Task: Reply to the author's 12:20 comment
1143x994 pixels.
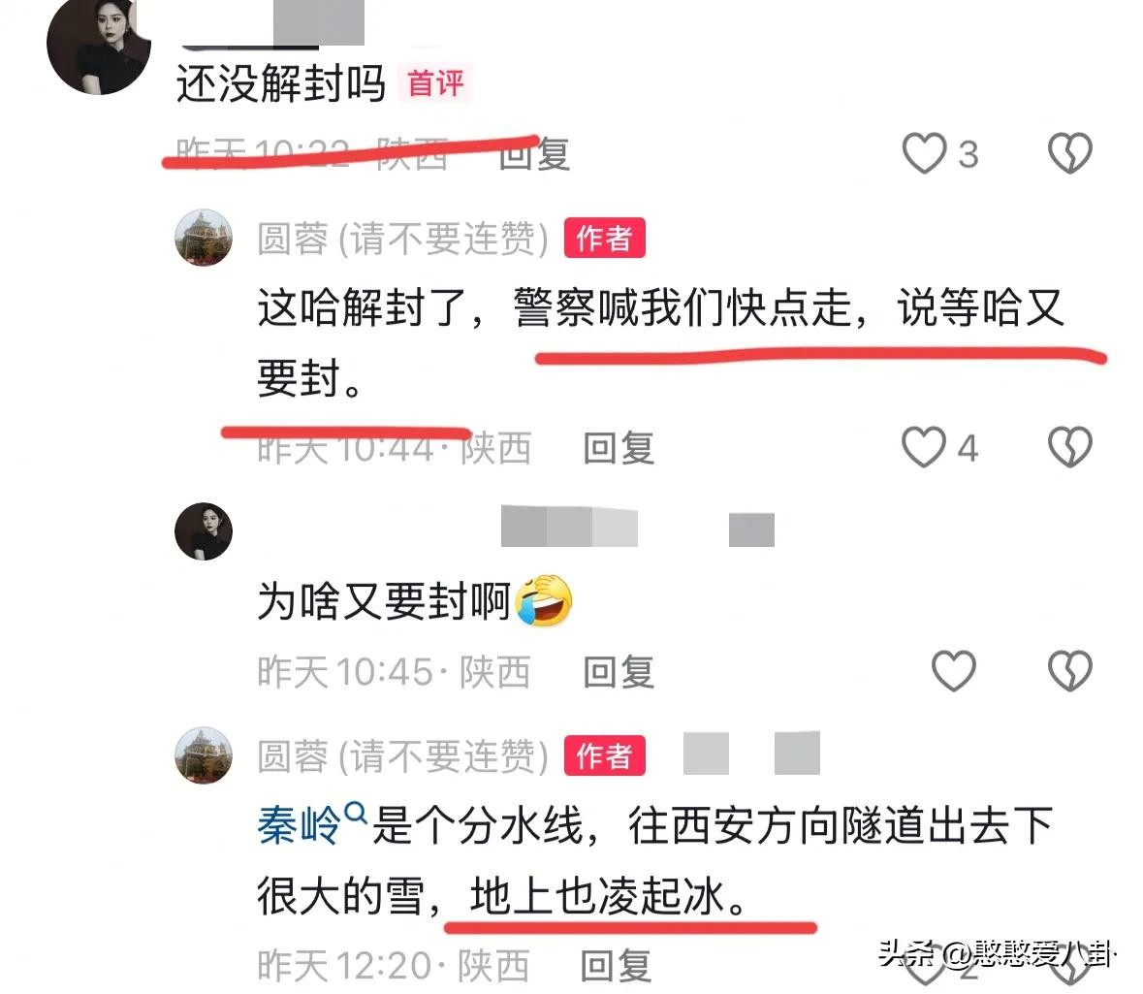Action: 616,966
